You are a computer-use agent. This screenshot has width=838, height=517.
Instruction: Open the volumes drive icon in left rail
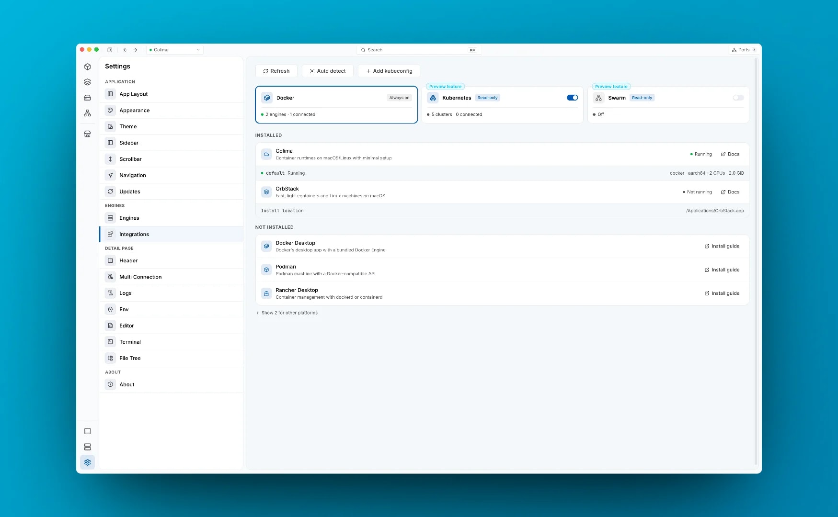click(x=87, y=98)
